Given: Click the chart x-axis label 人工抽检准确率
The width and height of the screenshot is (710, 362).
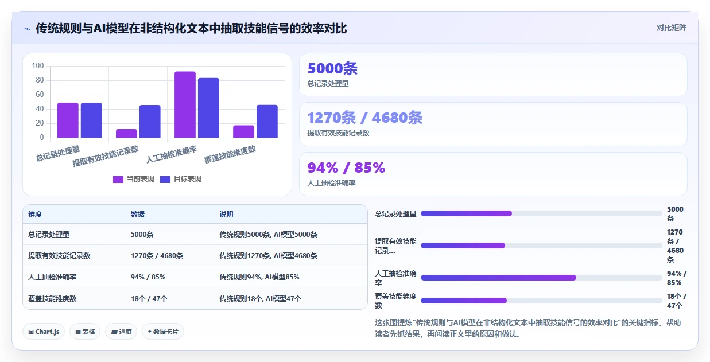Looking at the screenshot, I should click(x=172, y=154).
